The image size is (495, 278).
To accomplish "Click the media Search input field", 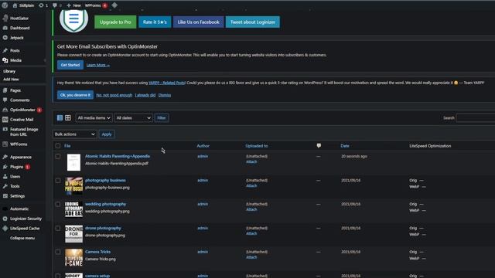I will tap(476, 118).
